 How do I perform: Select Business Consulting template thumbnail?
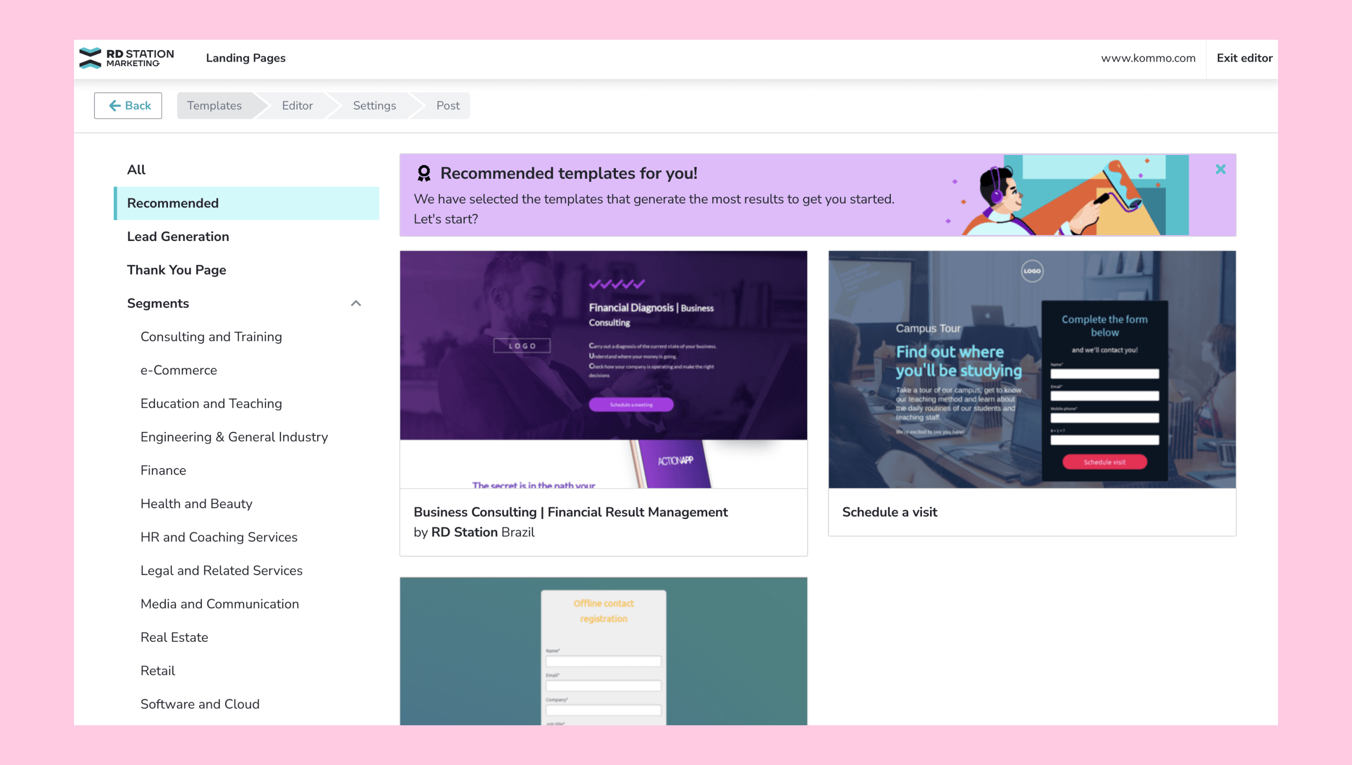tap(603, 370)
